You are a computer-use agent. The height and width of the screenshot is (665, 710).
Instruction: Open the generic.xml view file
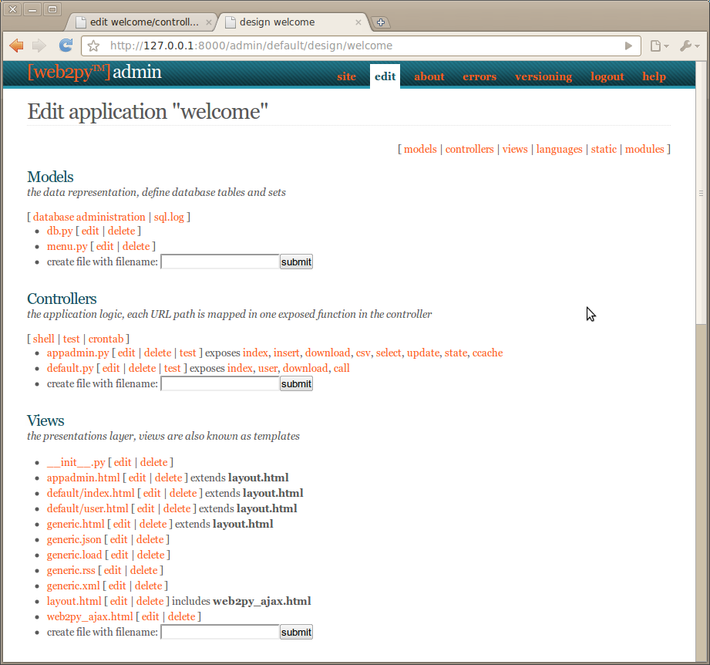click(x=73, y=586)
